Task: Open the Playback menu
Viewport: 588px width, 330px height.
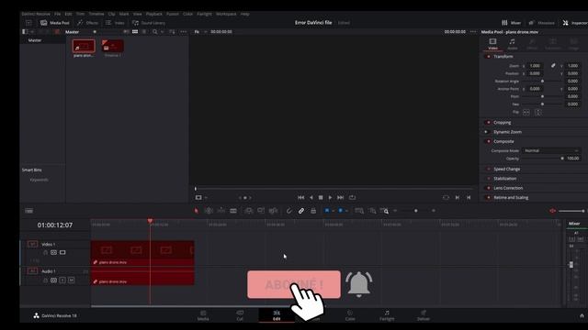Action: [154, 14]
